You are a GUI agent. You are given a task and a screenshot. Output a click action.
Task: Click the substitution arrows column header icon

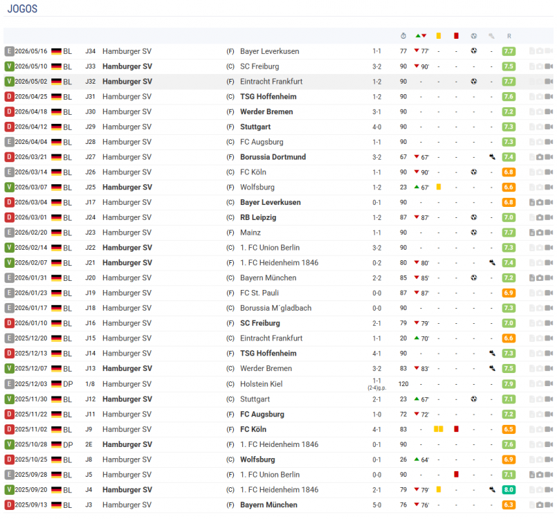pos(421,36)
